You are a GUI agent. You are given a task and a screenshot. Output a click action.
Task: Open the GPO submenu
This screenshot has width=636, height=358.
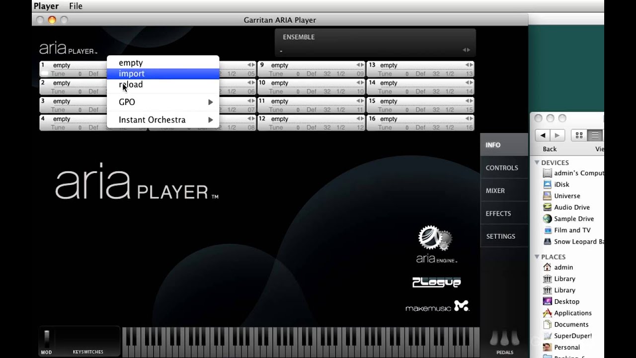click(x=163, y=102)
